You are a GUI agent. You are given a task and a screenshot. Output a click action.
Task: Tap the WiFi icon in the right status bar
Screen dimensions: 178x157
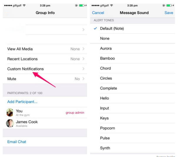[x=112, y=5]
